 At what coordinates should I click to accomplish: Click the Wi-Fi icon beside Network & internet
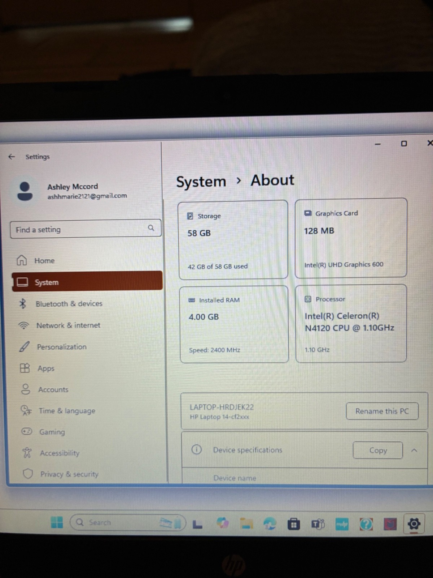click(x=23, y=325)
